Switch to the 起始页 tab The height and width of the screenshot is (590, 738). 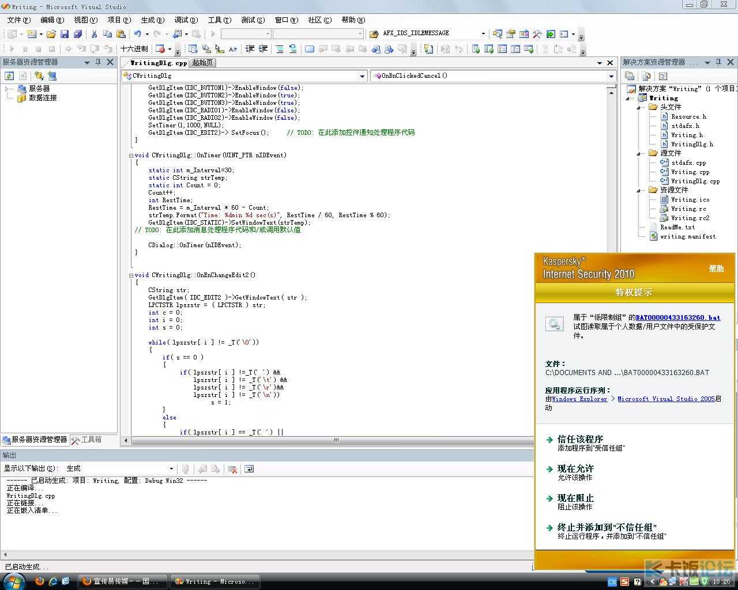pos(202,63)
